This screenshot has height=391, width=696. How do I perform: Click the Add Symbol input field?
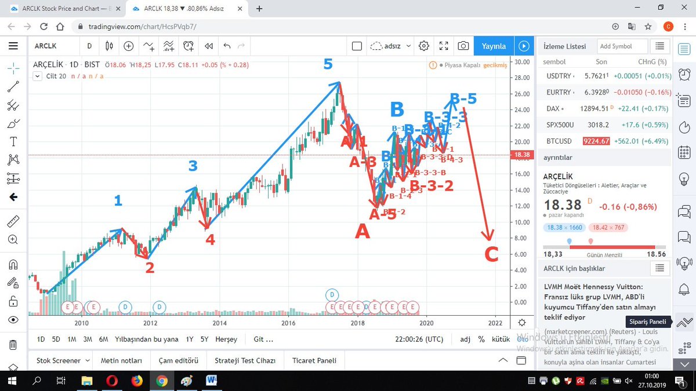[622, 46]
